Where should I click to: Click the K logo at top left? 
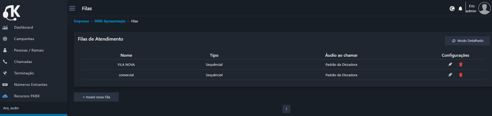pos(12,12)
